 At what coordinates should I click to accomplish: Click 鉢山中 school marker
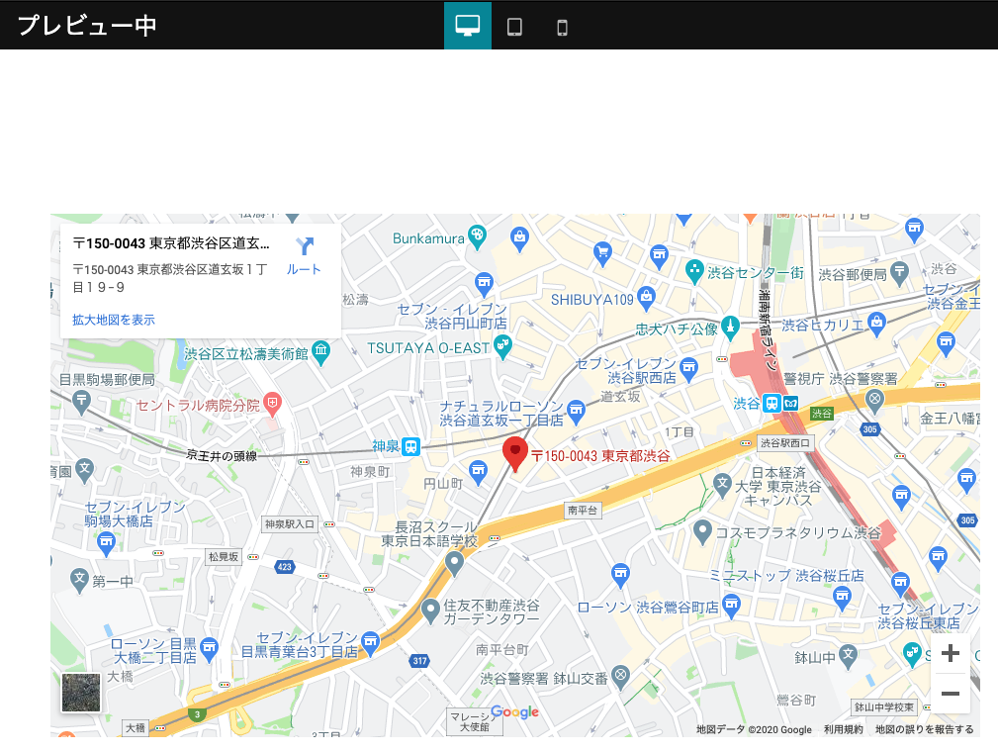click(x=848, y=656)
